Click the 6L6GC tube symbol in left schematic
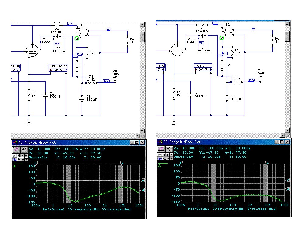This screenshot has width=304, height=228. [32, 50]
